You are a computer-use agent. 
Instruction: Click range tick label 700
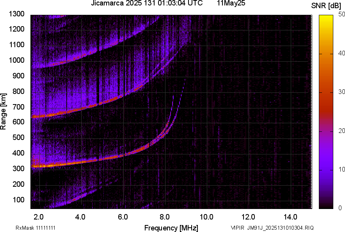[x=18, y=107]
